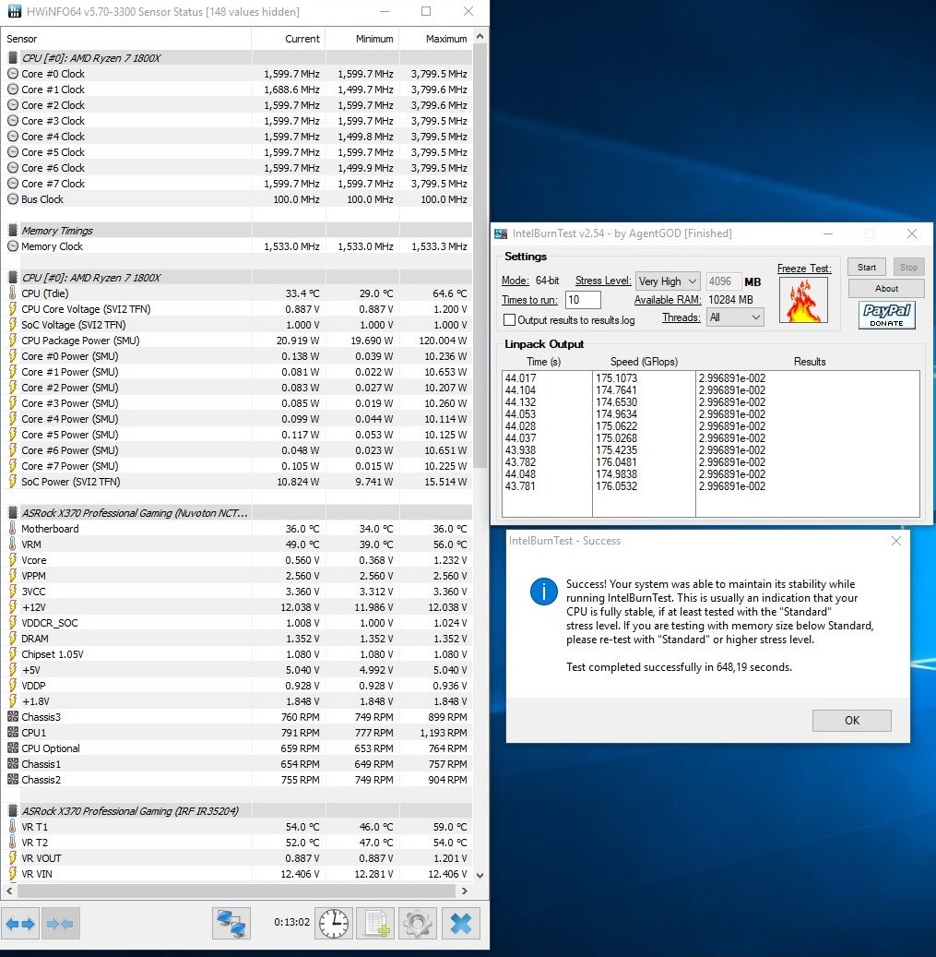Screen dimensions: 936x957
Task: Click horizontal scrollbar right arrow in HWiNFO
Action: tap(465, 891)
